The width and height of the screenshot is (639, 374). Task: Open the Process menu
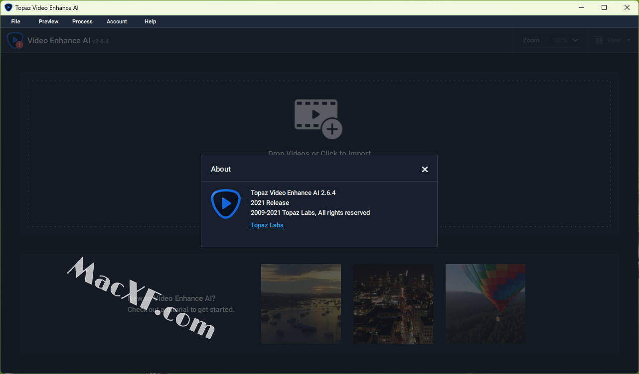coord(82,21)
